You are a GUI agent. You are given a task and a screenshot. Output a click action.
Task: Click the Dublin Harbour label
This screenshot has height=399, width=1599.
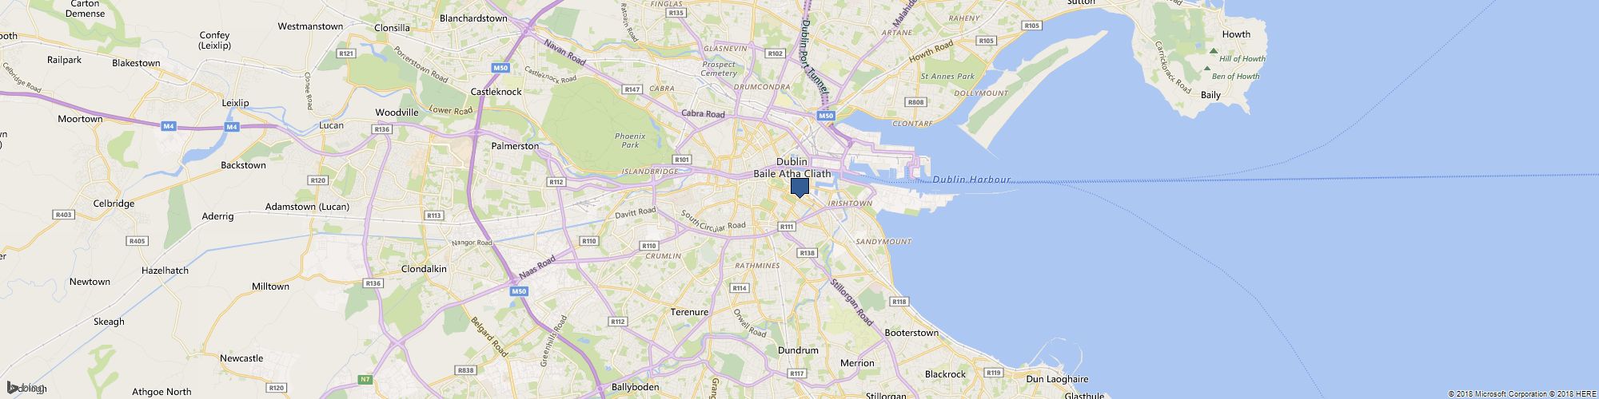971,180
